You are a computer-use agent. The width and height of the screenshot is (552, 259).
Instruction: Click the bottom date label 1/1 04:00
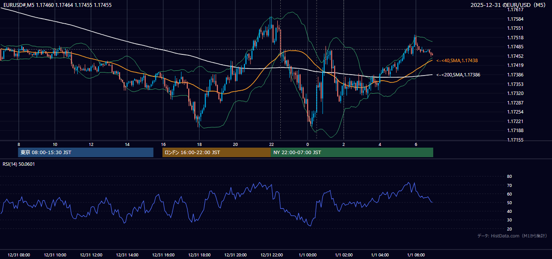(x=380, y=255)
